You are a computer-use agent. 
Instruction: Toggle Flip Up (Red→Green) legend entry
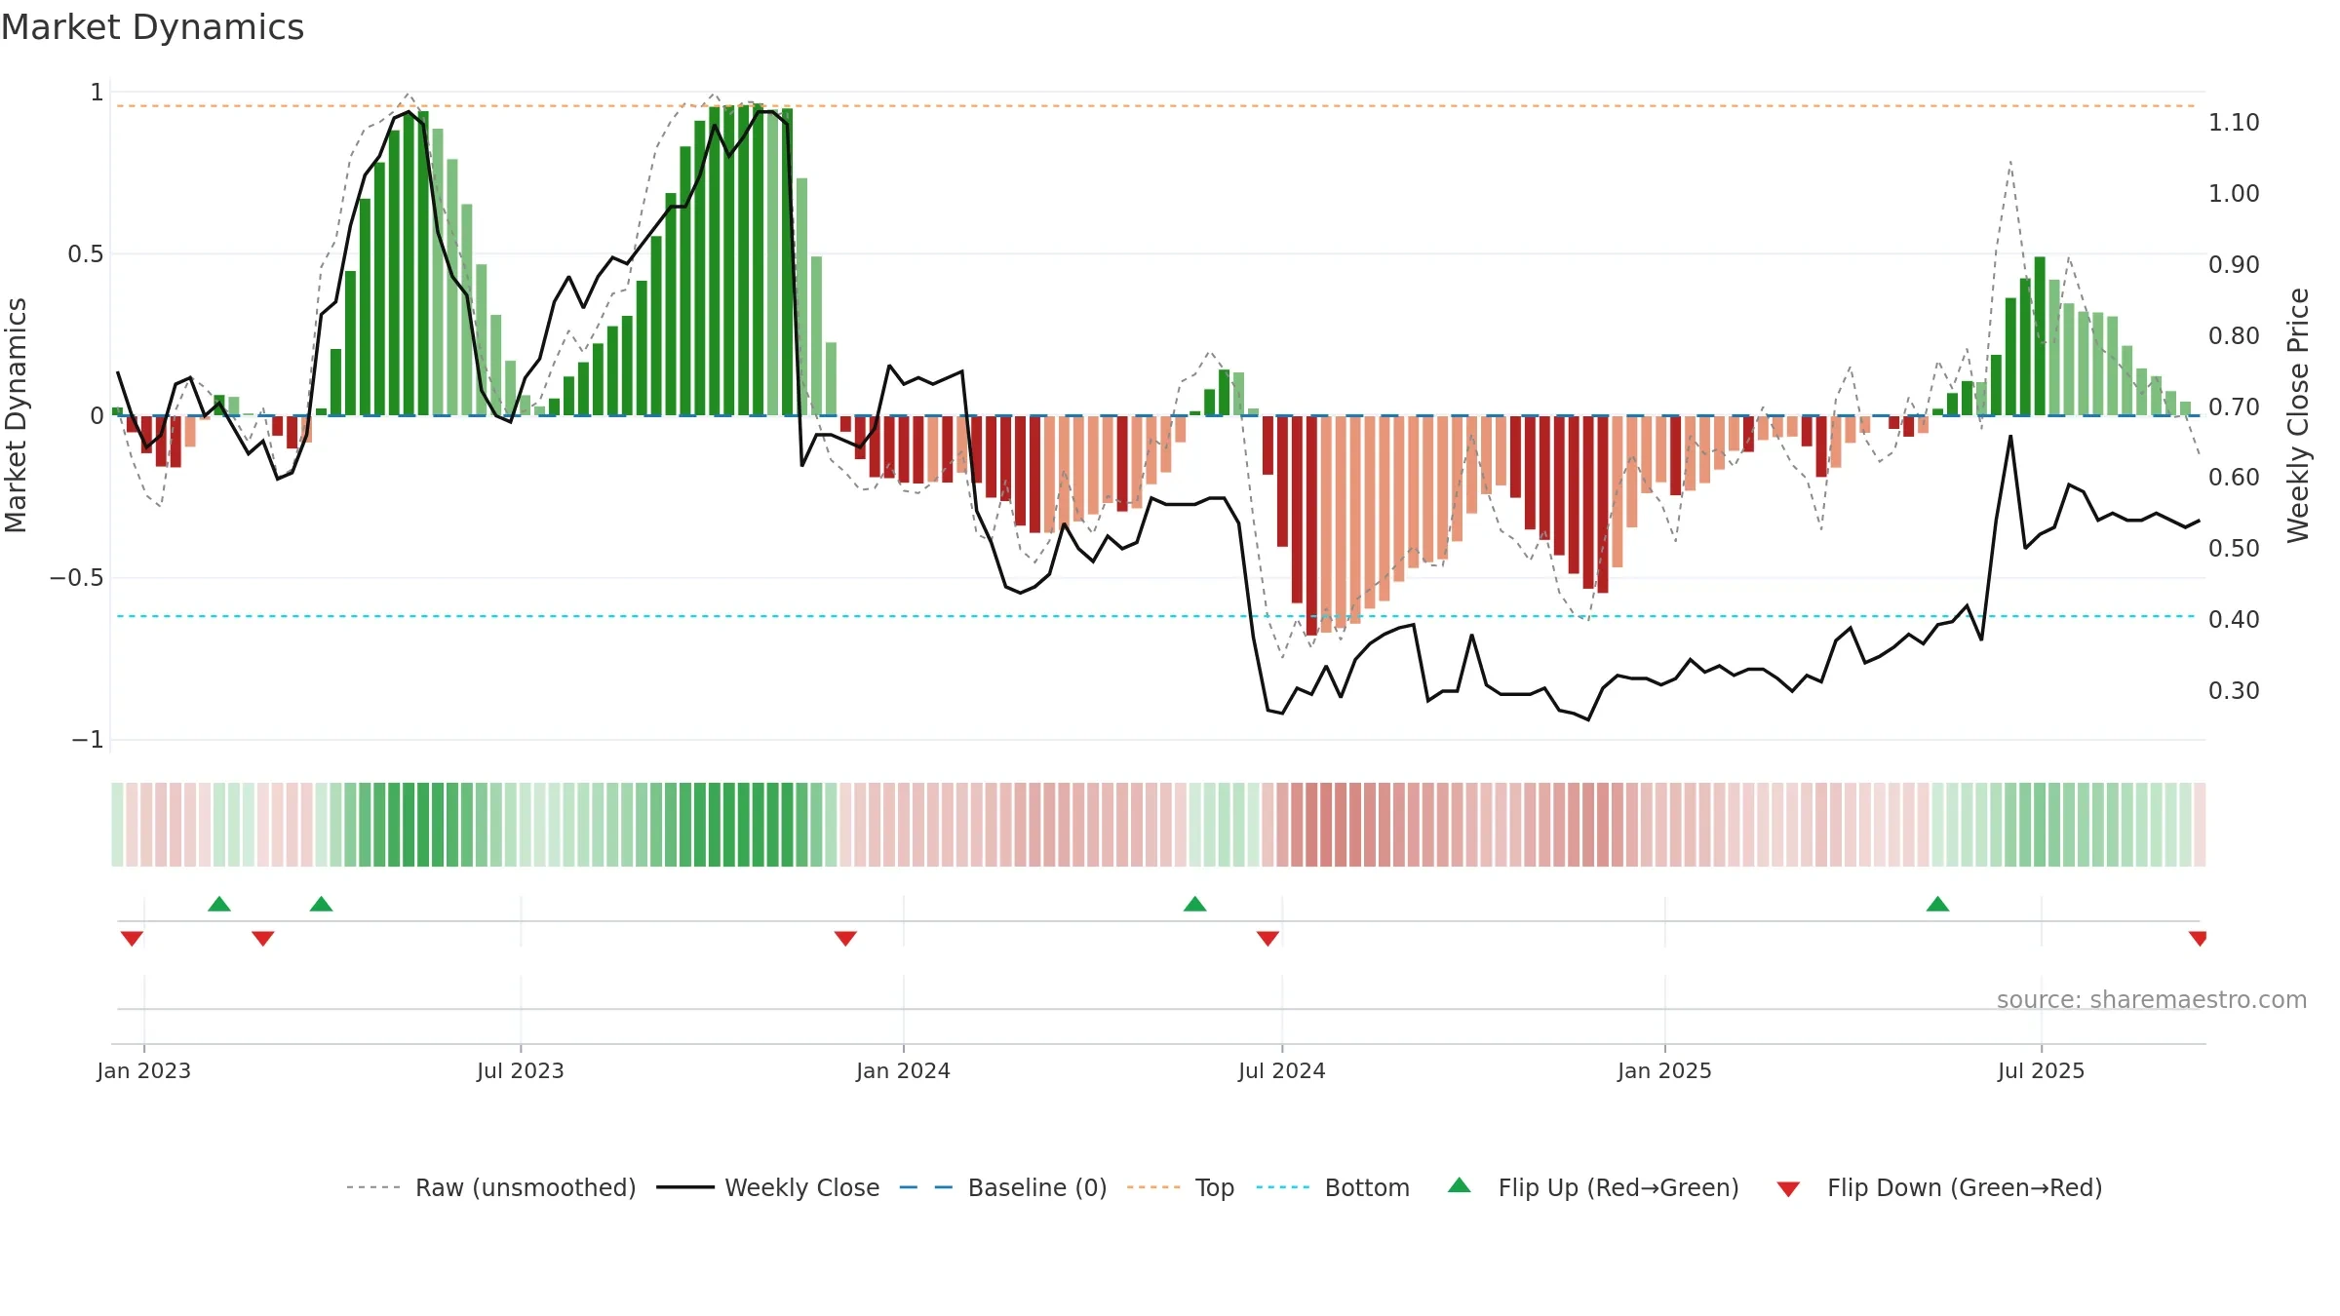pos(1594,1187)
